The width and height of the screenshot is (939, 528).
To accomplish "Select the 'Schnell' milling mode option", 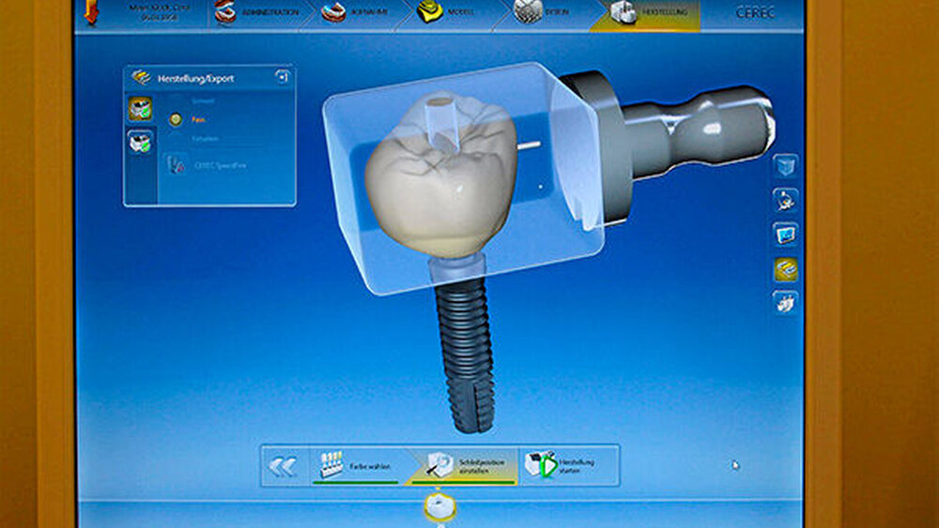I will point(175,99).
